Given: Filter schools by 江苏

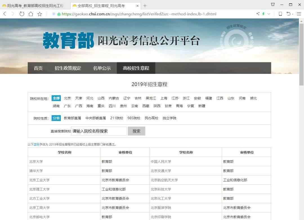Looking at the screenshot, I should point(175,98).
